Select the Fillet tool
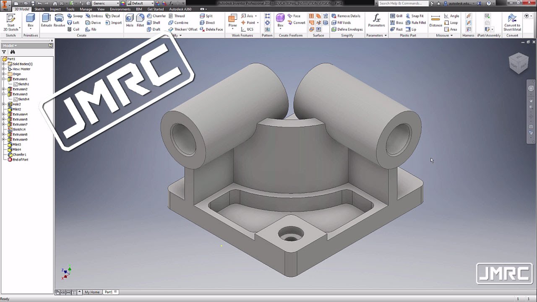 (x=140, y=21)
